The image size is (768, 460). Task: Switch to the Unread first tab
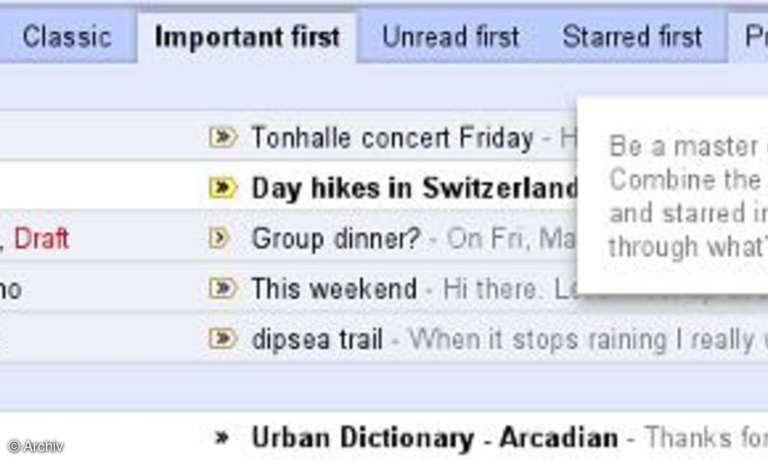tap(451, 37)
